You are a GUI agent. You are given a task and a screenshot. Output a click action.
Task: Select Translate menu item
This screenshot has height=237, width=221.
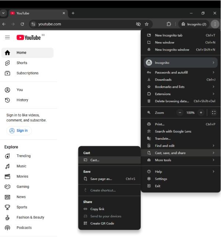(x=180, y=139)
